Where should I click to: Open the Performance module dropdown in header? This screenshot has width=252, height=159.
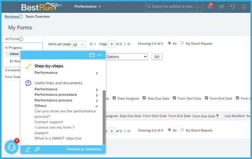88,6
